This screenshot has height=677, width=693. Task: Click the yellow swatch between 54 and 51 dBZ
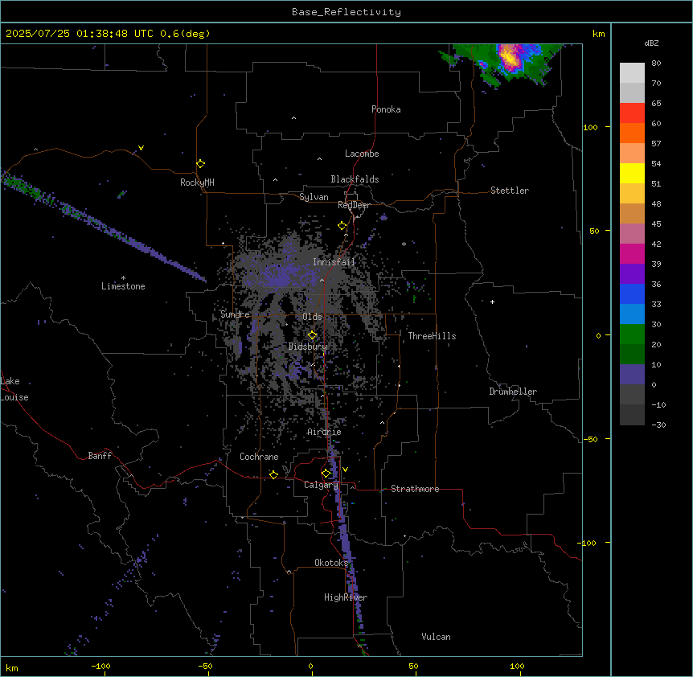(632, 174)
